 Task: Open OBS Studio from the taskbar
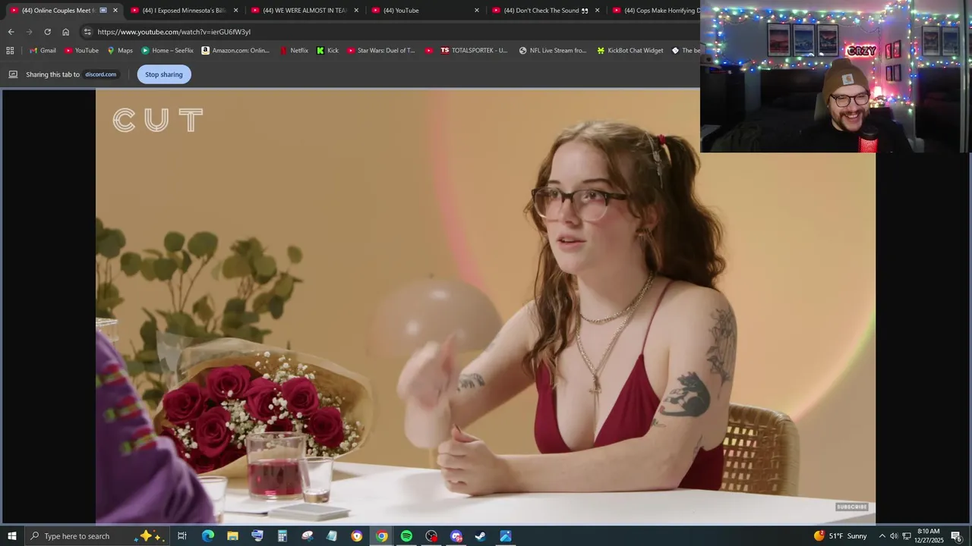click(x=431, y=536)
